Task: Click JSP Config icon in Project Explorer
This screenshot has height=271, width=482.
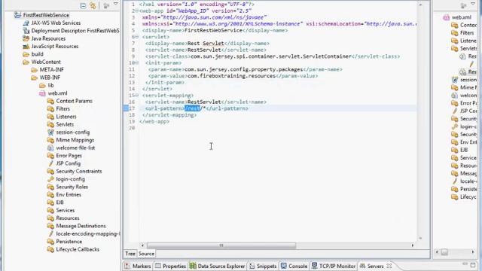Action: 50,163
